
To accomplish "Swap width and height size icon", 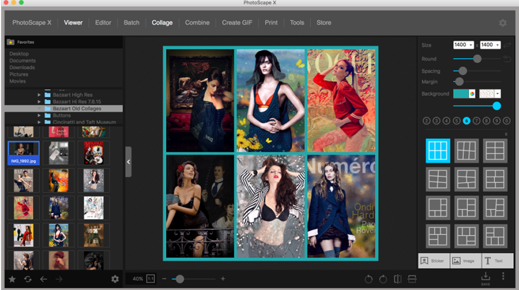I will pos(508,45).
